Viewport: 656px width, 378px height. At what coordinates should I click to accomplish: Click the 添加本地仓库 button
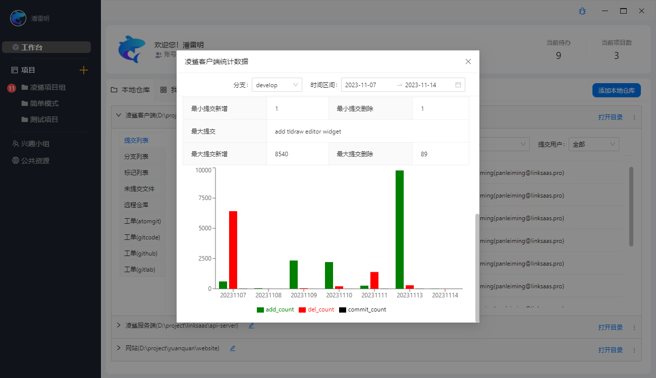[x=617, y=91]
